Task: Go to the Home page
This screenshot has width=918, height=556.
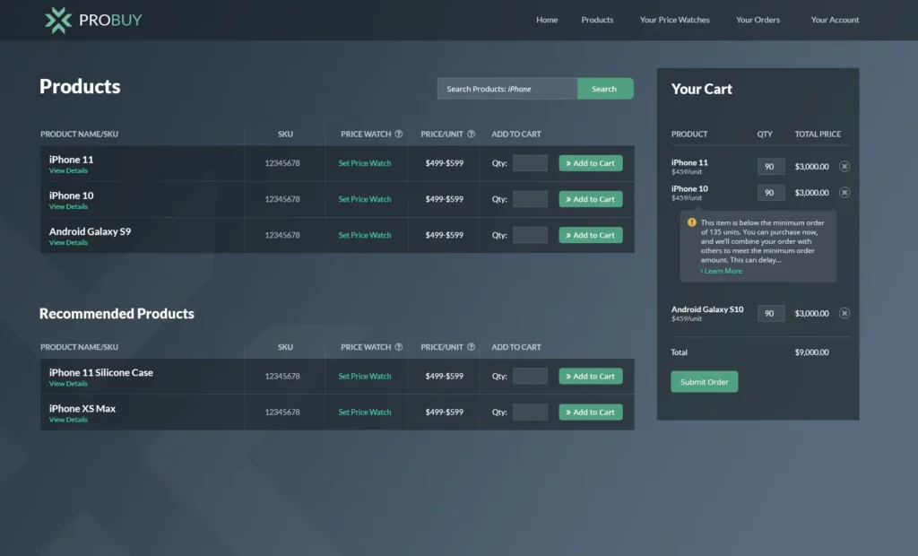Action: point(547,20)
